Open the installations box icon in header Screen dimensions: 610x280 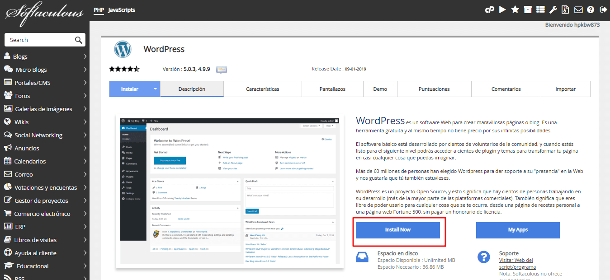pos(528,9)
